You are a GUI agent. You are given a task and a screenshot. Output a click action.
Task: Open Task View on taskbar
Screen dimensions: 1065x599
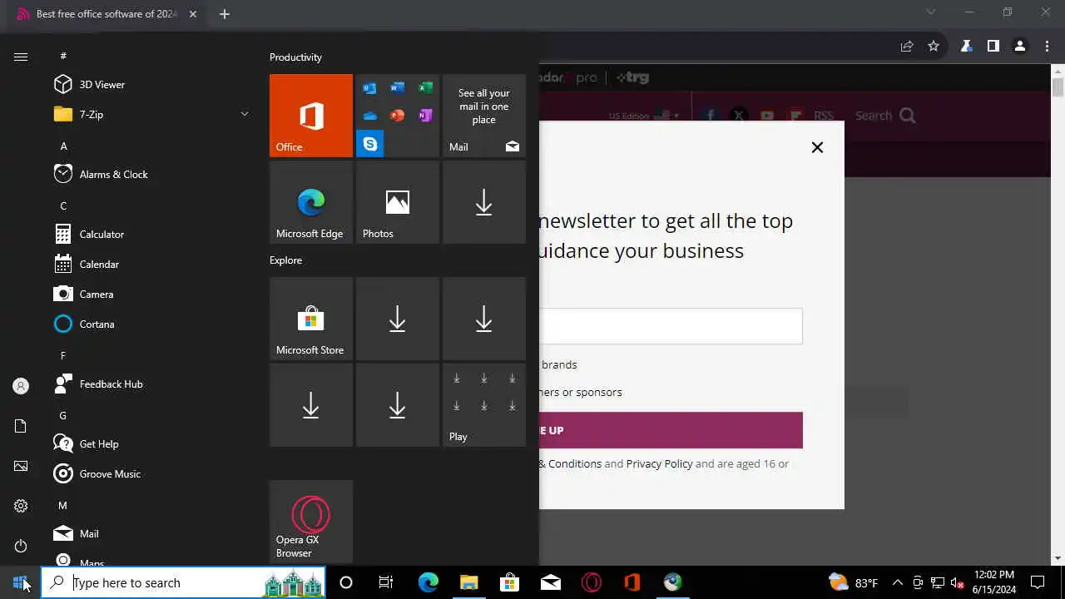pos(386,582)
